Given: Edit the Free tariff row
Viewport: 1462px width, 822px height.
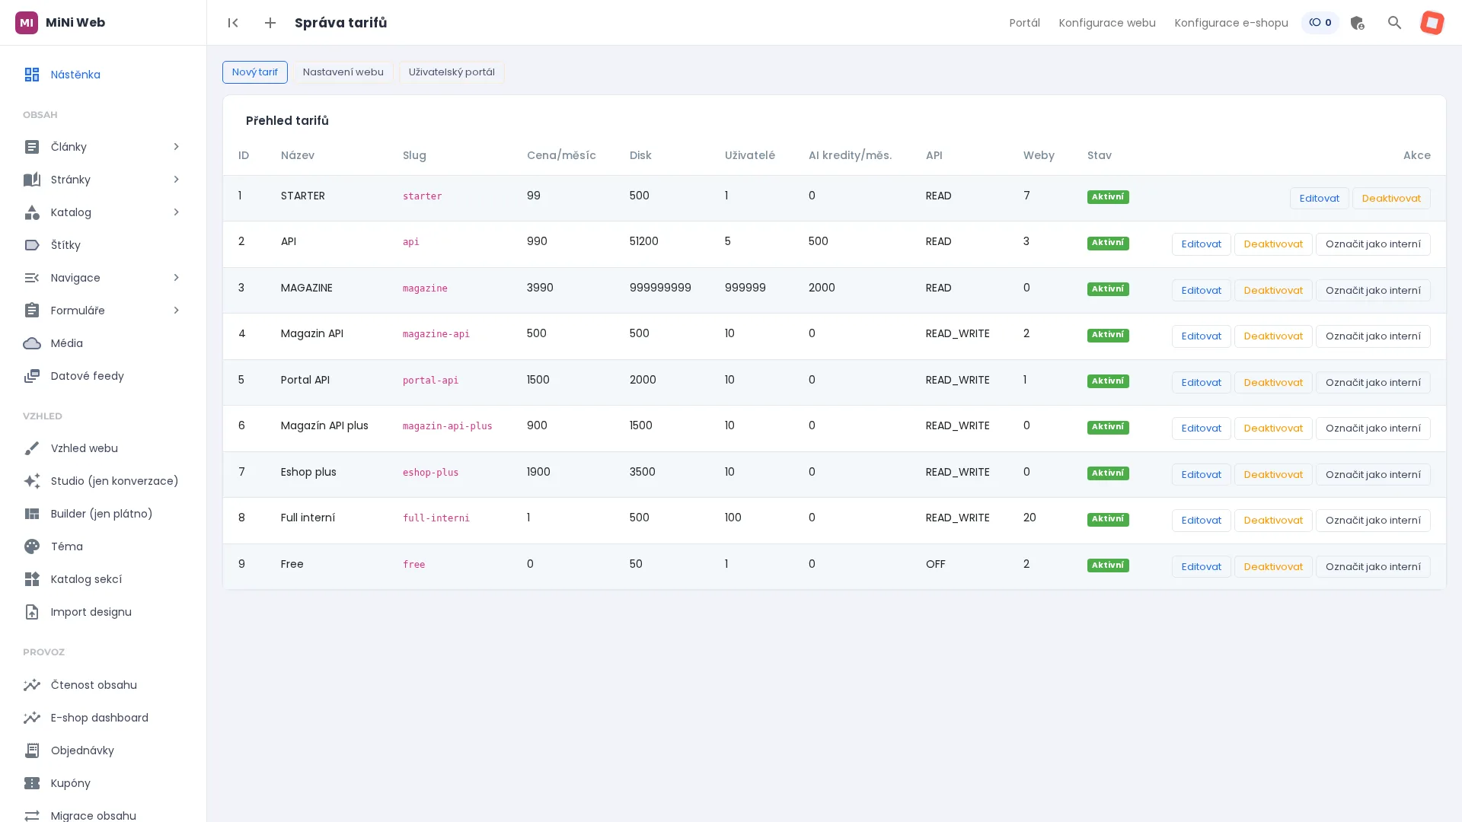Looking at the screenshot, I should click(x=1201, y=567).
